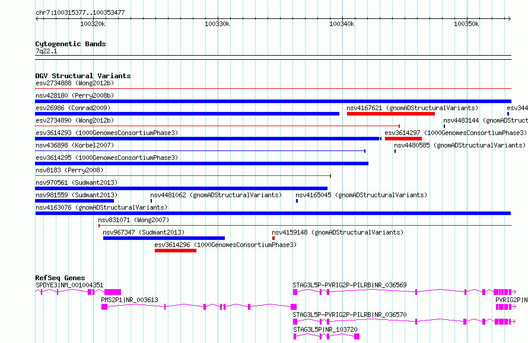This screenshot has height=343, width=528.
Task: Click the 100350k ruler tick label
Action: click(x=466, y=24)
